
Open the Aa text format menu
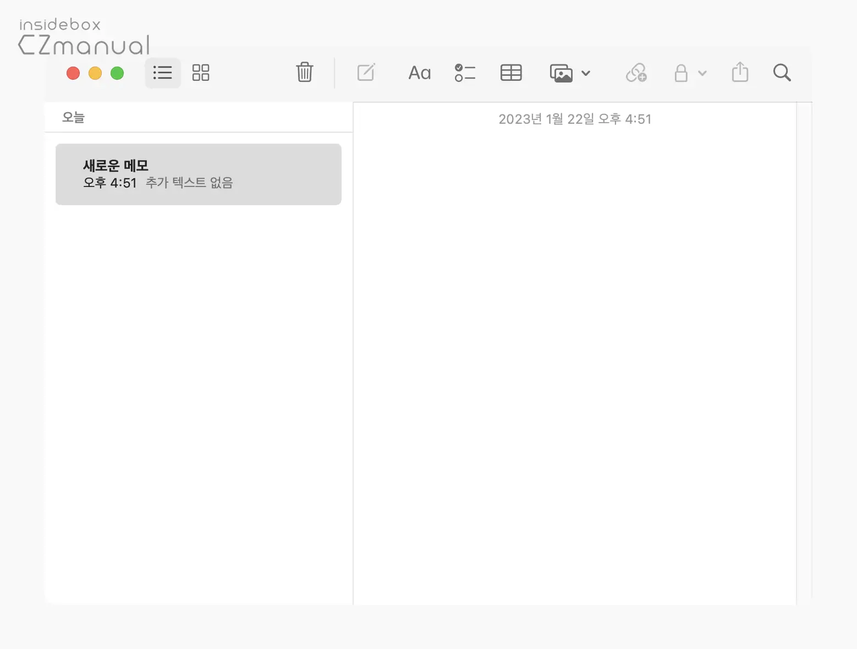tap(419, 73)
